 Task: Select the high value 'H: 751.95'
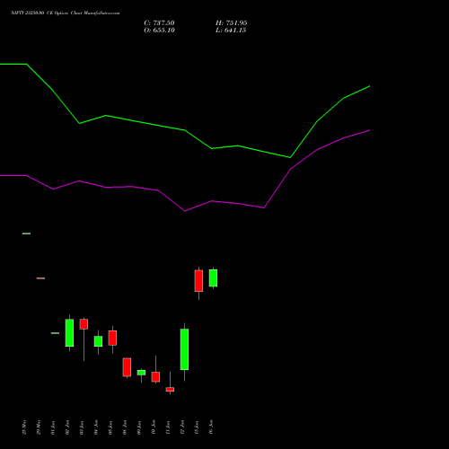(x=232, y=23)
